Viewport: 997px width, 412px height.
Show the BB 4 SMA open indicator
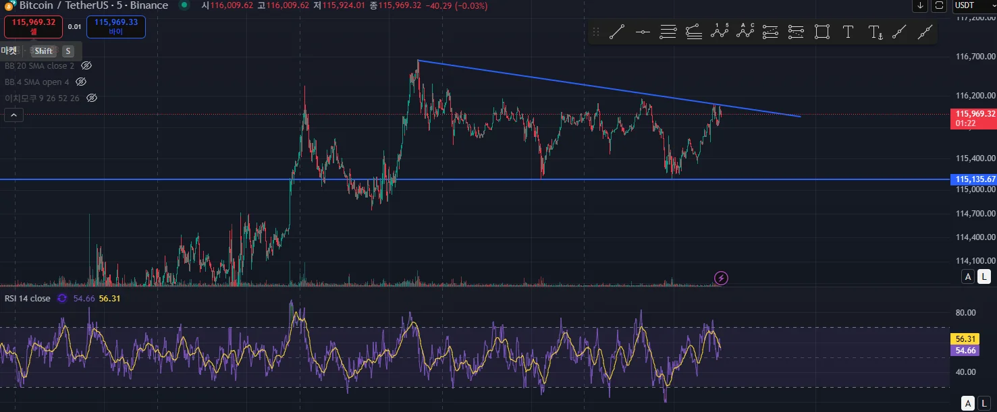[x=81, y=82]
